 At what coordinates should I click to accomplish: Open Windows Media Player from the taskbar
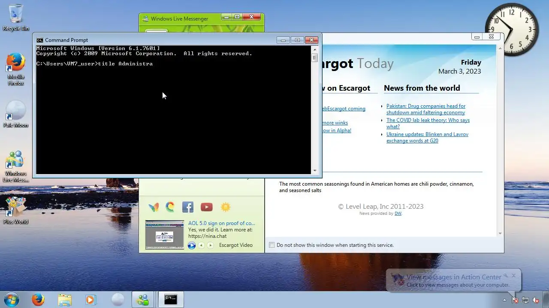point(90,299)
